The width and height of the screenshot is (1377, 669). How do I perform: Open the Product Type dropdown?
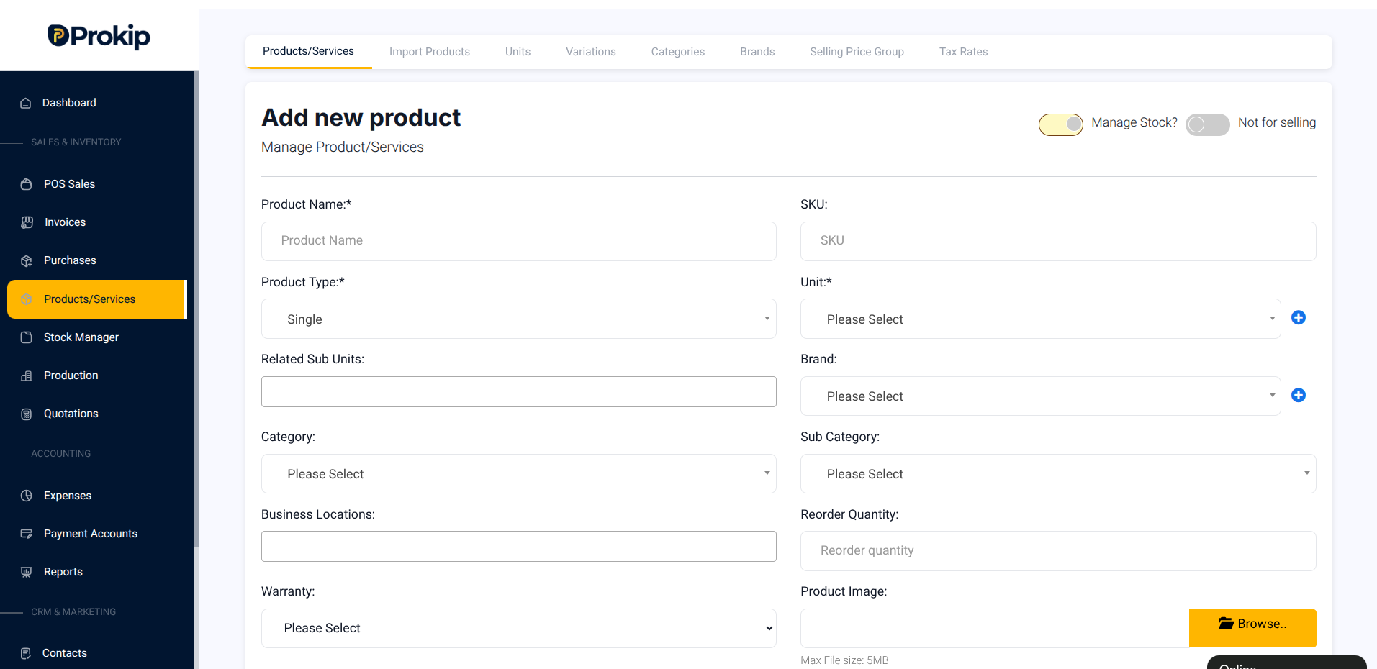pos(518,319)
